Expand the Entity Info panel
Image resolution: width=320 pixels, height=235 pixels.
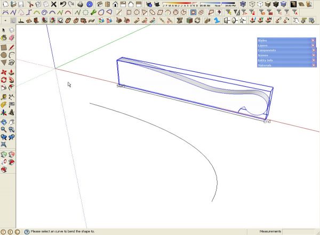tap(286, 60)
